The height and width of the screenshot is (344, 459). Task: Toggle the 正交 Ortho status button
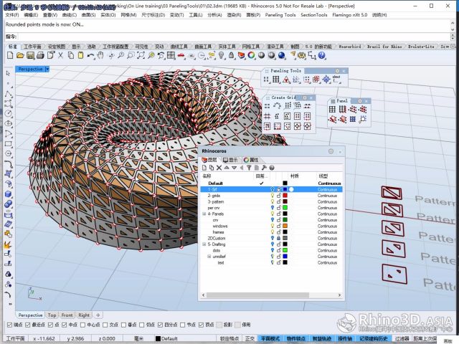(250, 338)
